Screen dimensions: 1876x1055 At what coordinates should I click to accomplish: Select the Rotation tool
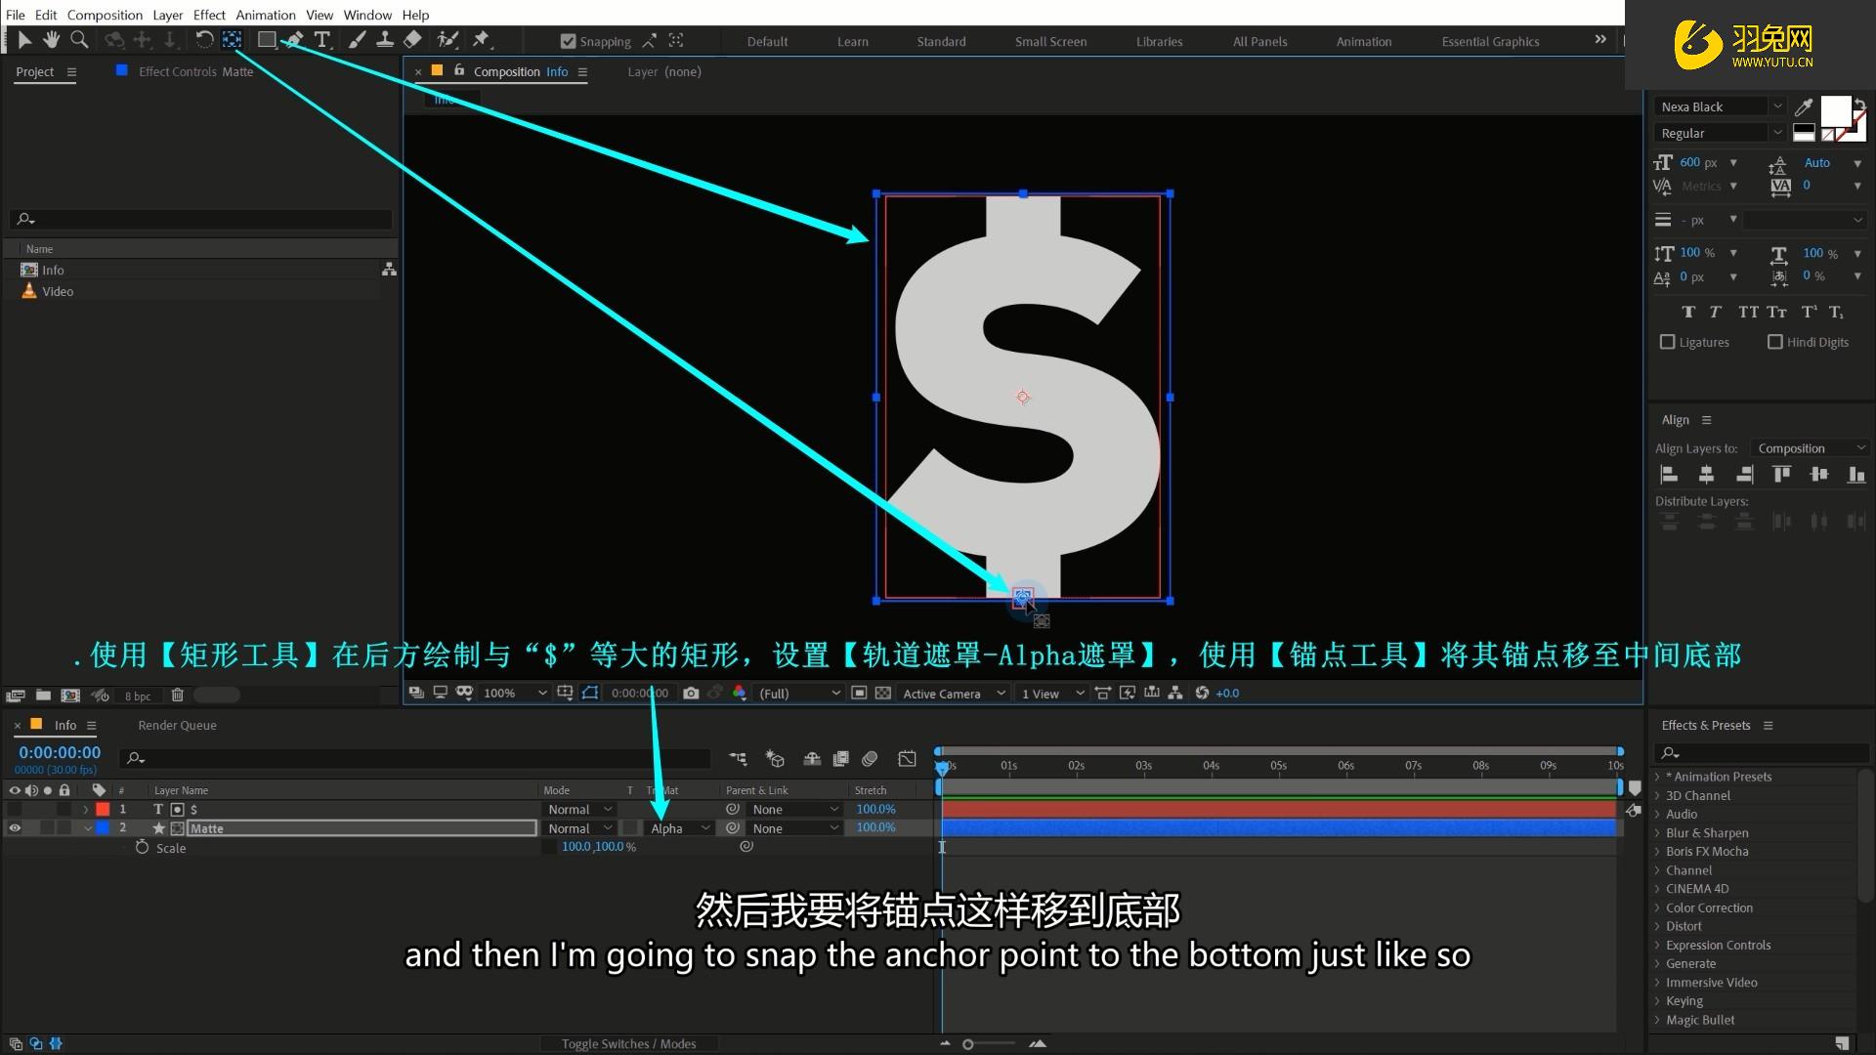pyautogui.click(x=203, y=39)
